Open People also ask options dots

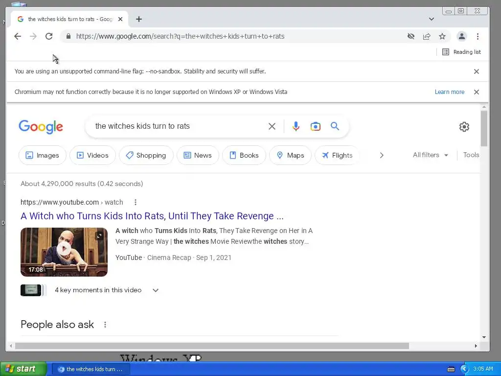(x=105, y=325)
